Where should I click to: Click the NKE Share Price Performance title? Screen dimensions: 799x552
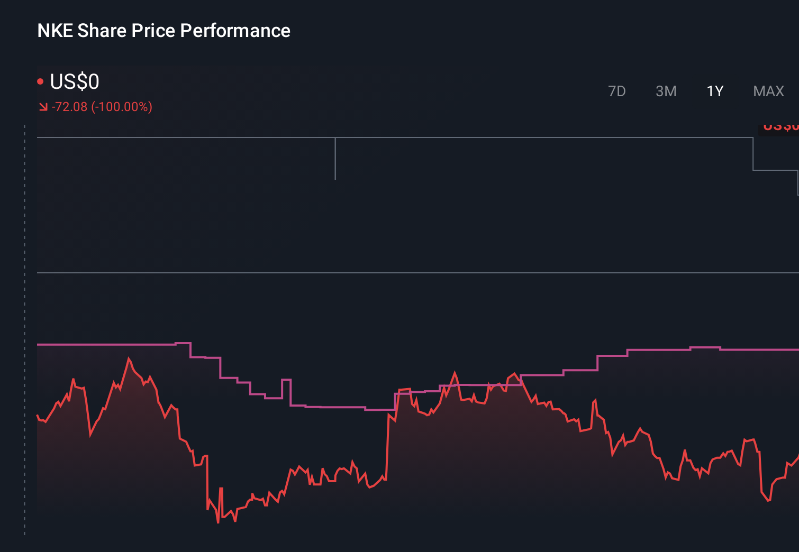point(163,31)
